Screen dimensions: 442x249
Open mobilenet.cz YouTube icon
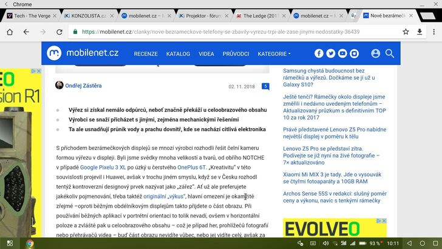coord(342,53)
